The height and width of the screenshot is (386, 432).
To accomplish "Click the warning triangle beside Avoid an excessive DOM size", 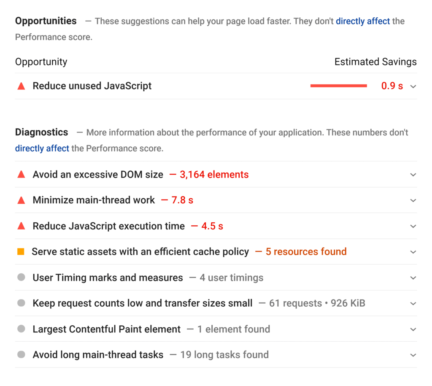I will pos(21,174).
